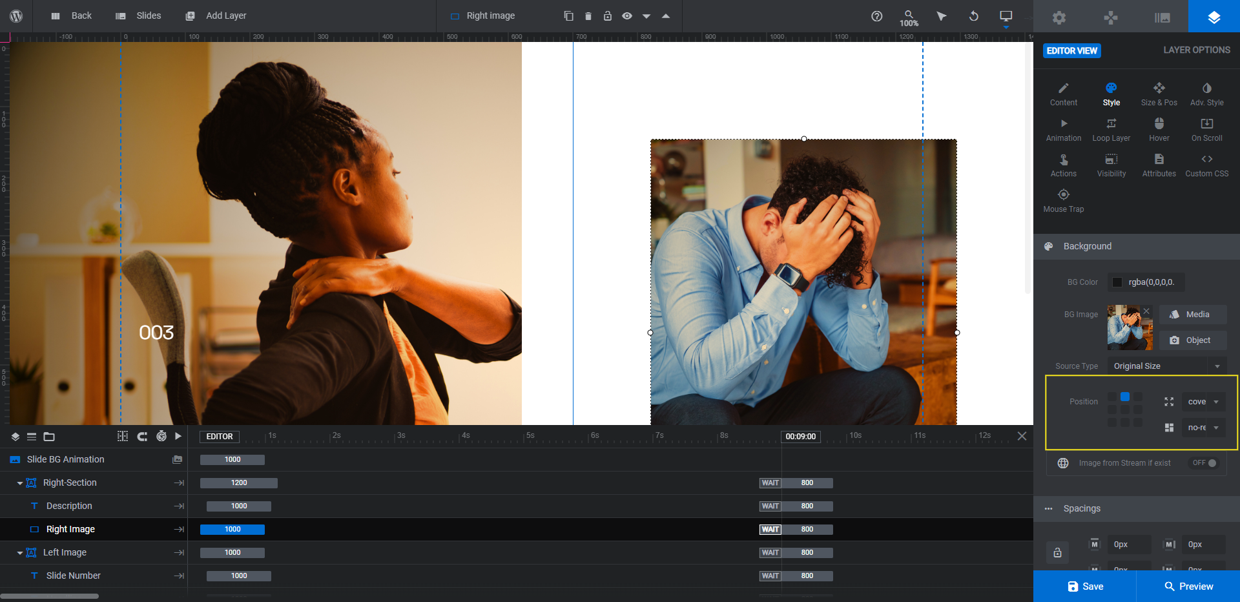Collapse the Right-Section group
The image size is (1240, 602).
tap(19, 483)
